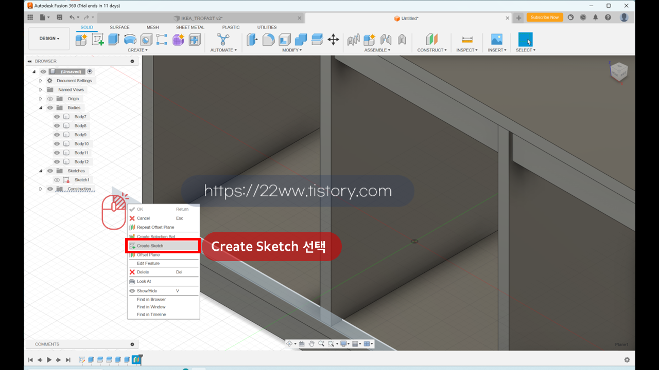This screenshot has width=659, height=370.
Task: Hide Body10 using its eye icon
Action: click(57, 144)
